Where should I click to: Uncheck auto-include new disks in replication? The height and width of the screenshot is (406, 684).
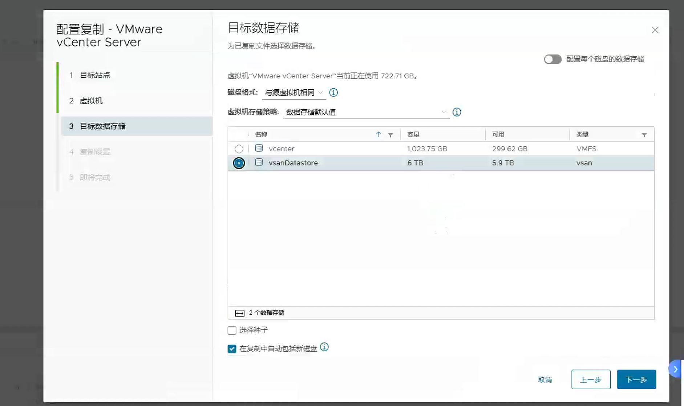pyautogui.click(x=232, y=349)
